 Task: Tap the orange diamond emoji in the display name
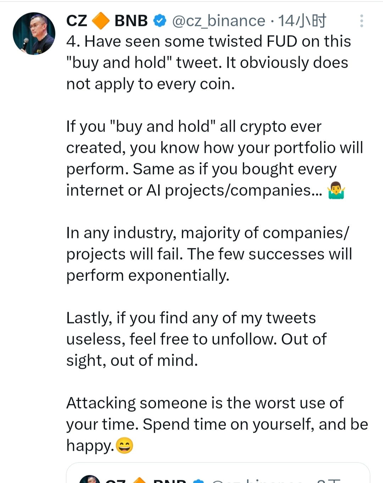[x=101, y=21]
